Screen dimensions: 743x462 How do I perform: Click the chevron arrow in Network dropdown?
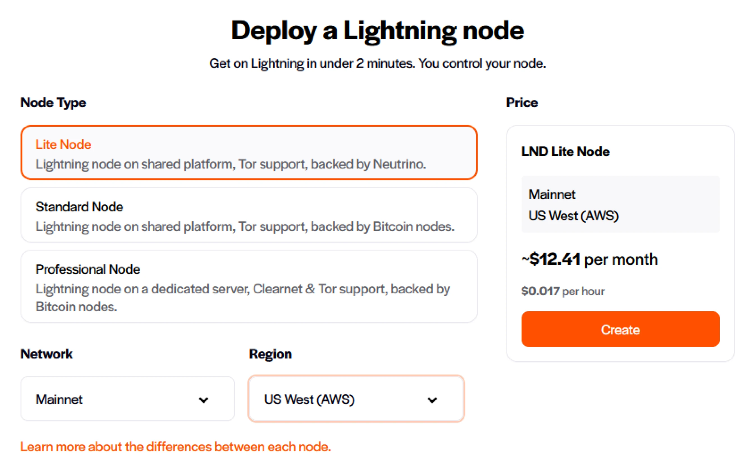203,400
